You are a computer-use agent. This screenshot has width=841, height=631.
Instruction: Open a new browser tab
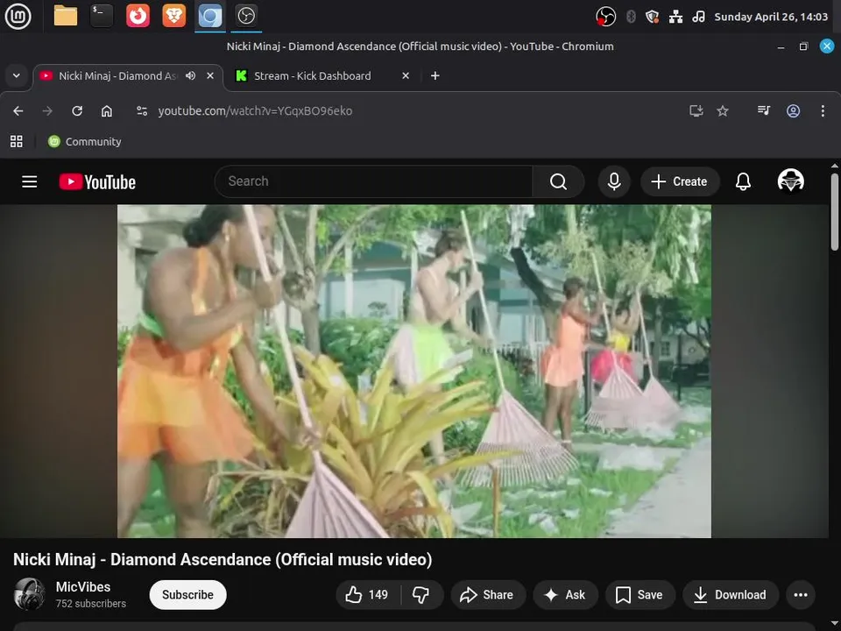435,75
